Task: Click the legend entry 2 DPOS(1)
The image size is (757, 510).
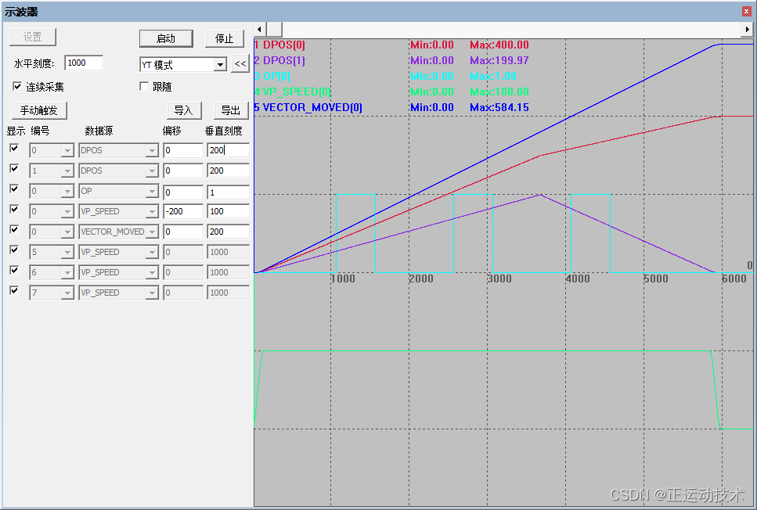Action: coord(279,60)
